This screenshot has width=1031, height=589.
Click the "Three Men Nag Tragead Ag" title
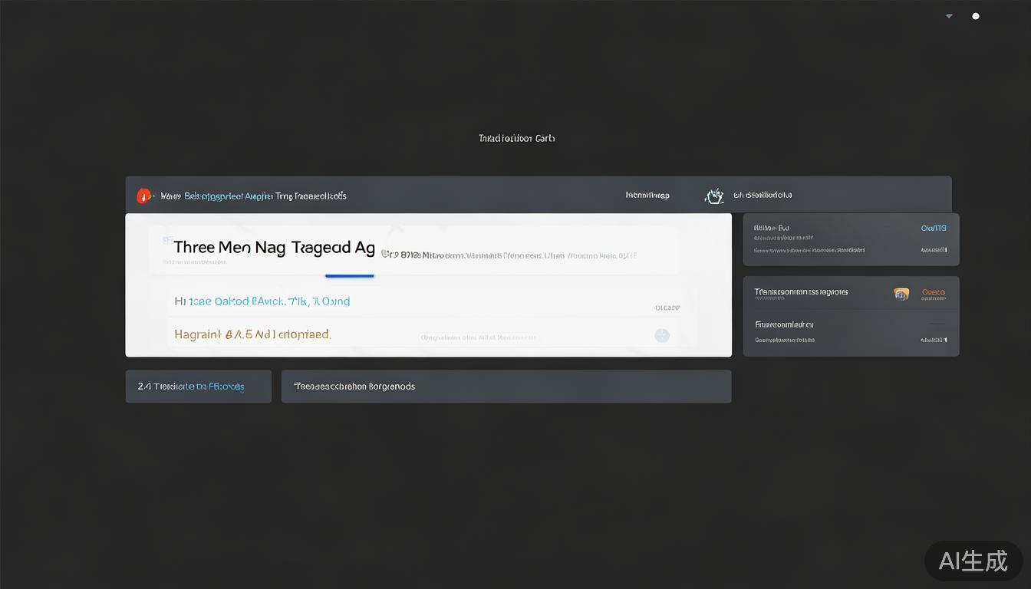click(x=274, y=248)
